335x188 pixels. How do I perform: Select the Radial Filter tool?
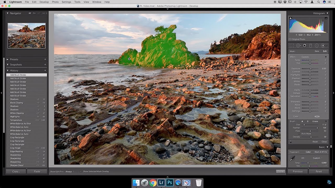click(x=317, y=45)
